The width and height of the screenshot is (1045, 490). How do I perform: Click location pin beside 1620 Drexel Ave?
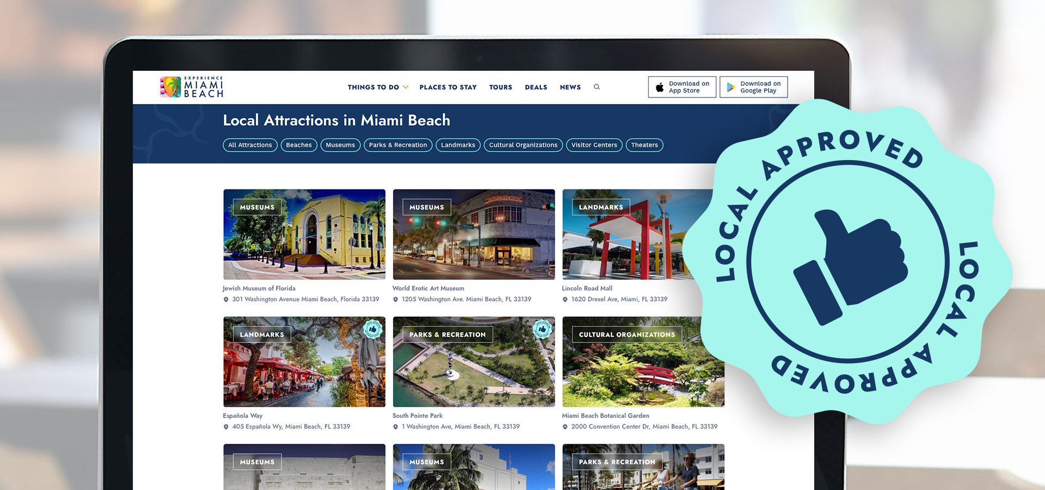coord(565,299)
